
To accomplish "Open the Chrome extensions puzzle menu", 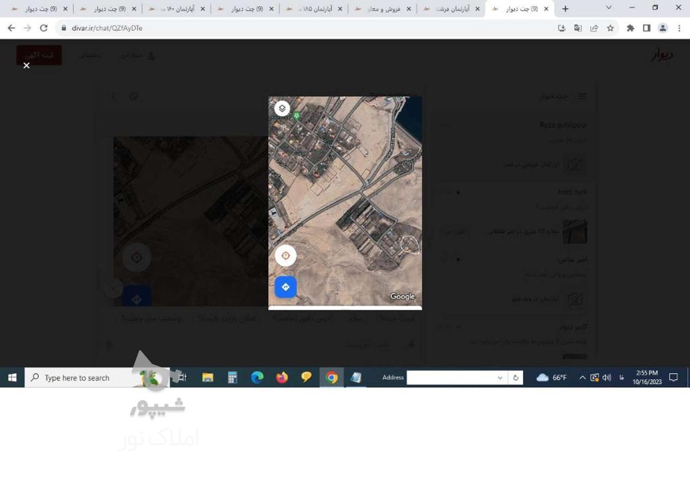I will tap(630, 28).
